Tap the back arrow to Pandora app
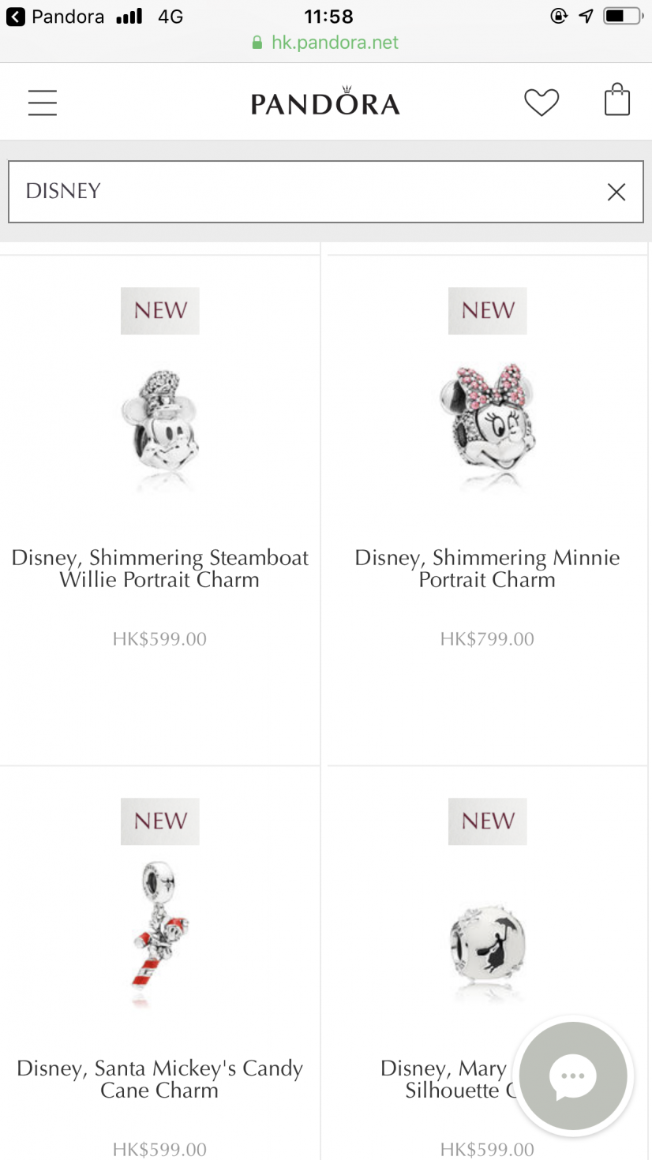 click(x=16, y=17)
